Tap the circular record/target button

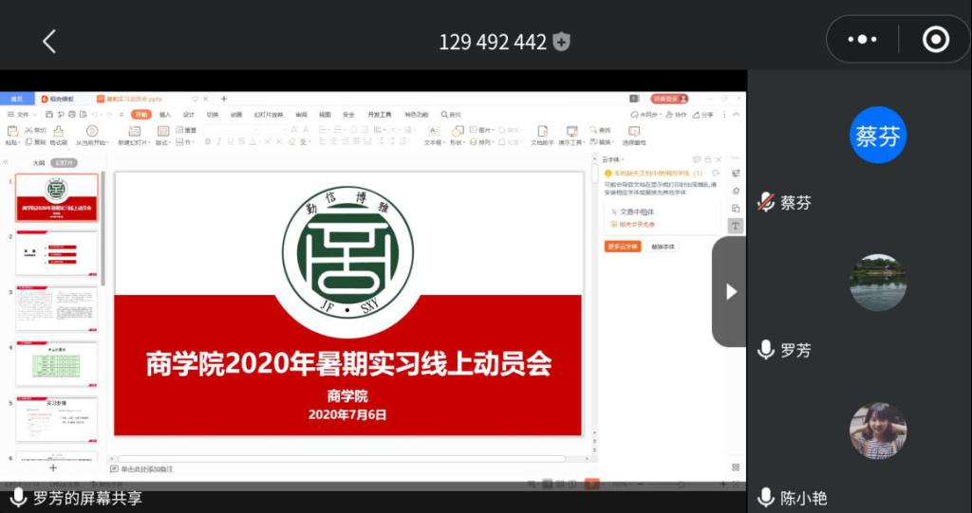(935, 40)
